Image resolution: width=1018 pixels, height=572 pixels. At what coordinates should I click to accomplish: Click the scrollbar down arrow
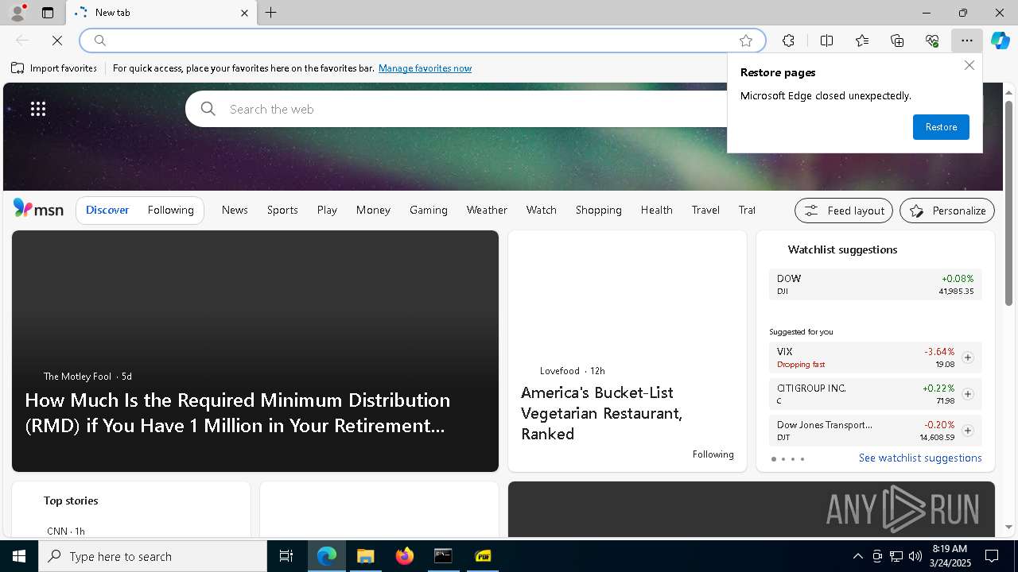(x=1008, y=527)
